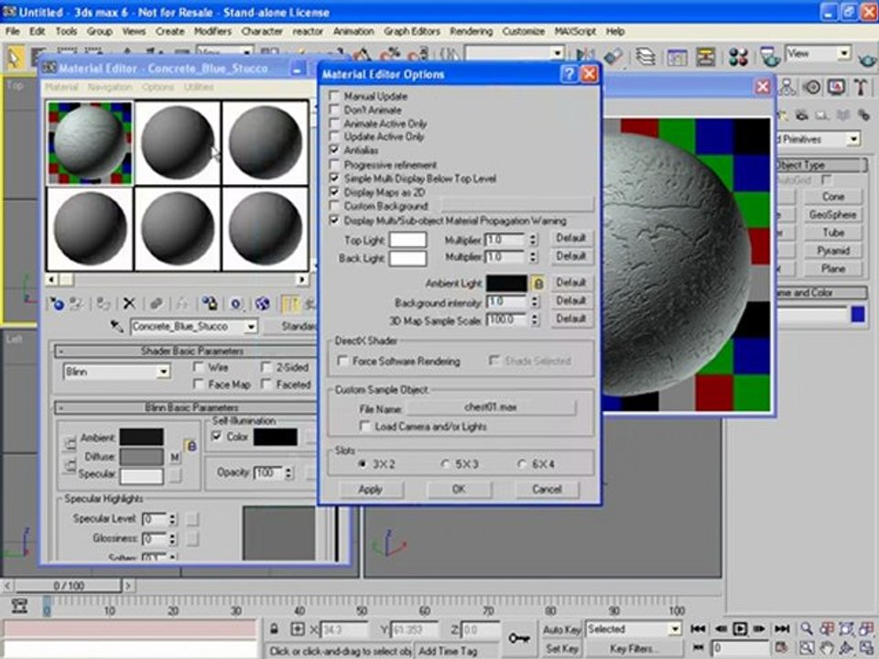This screenshot has height=659, width=879.
Task: Open the Blinn shader type dropdown
Action: pos(163,373)
